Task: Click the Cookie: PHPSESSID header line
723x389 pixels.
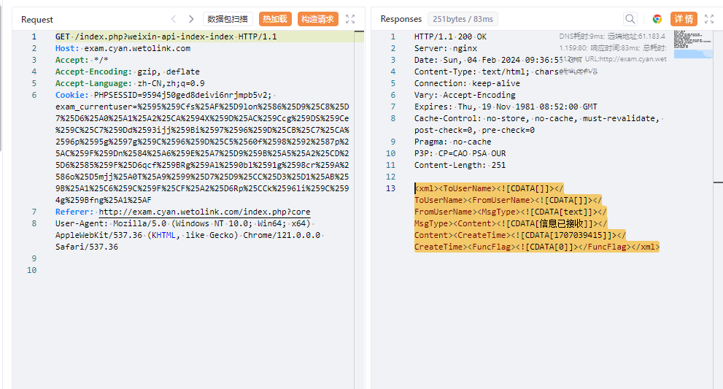Action: (x=165, y=95)
